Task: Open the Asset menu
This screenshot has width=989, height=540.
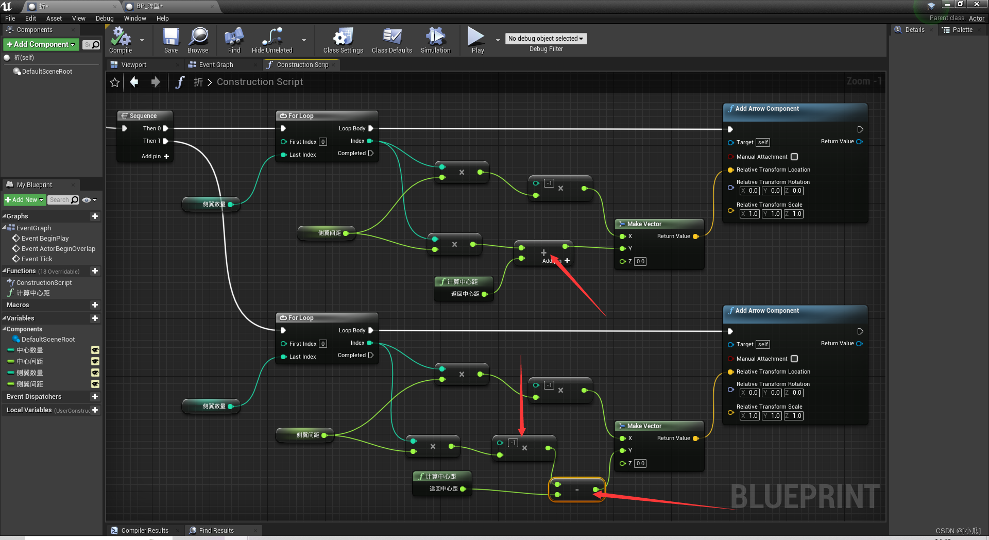Action: [54, 19]
